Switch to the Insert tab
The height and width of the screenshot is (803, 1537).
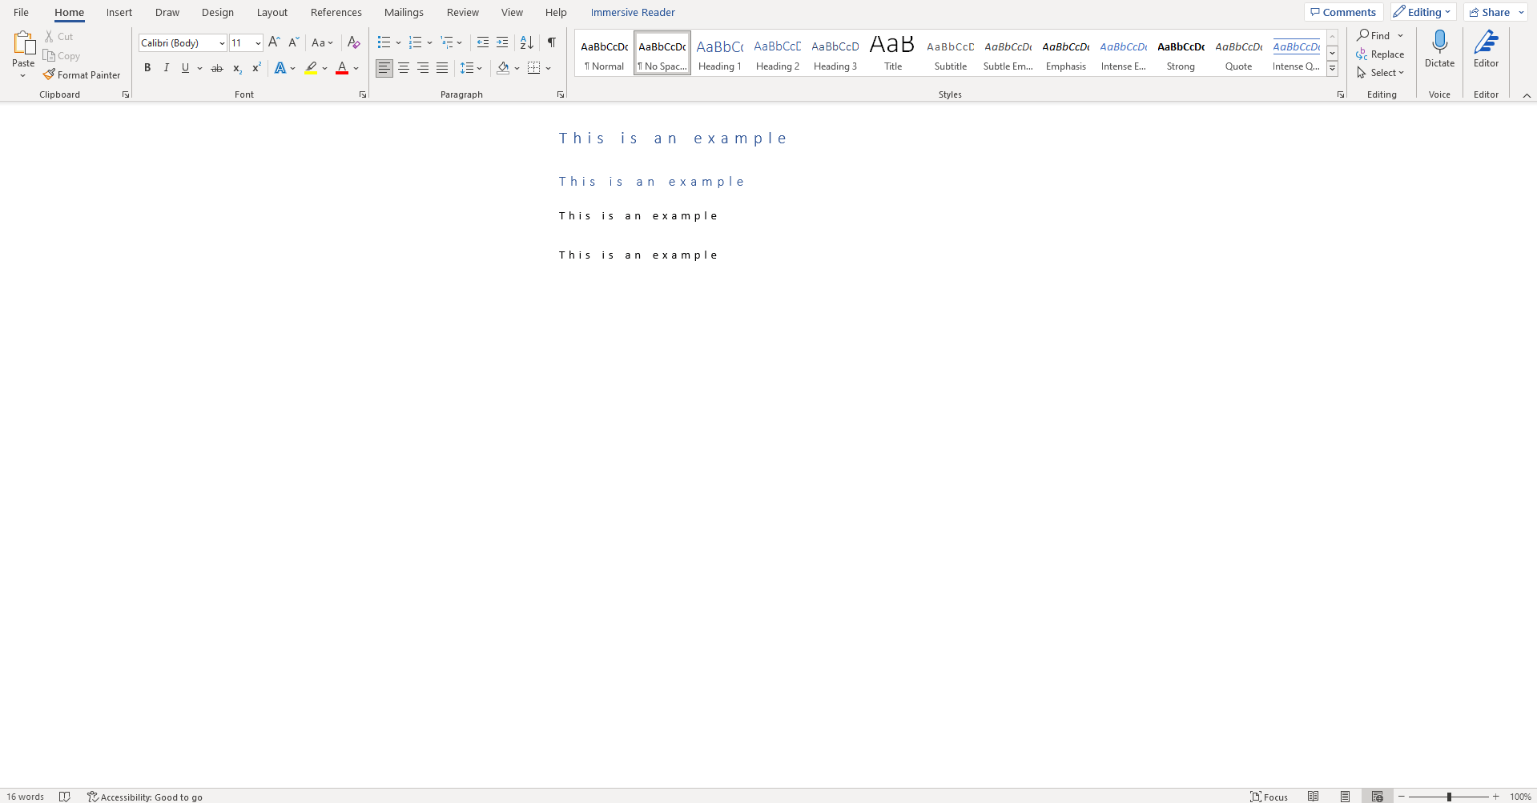119,12
